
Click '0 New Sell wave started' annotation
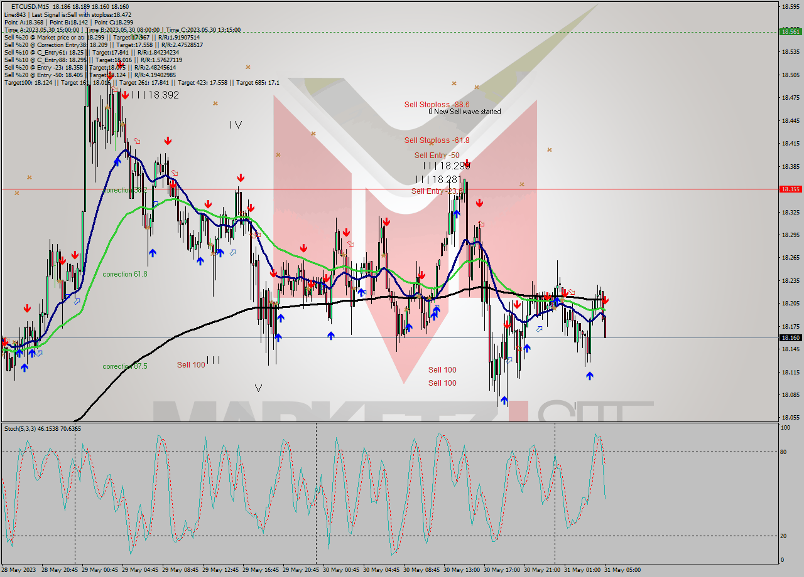click(465, 112)
